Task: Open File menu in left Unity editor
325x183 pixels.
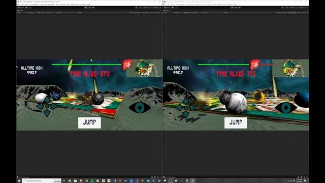Action: tap(18, 5)
